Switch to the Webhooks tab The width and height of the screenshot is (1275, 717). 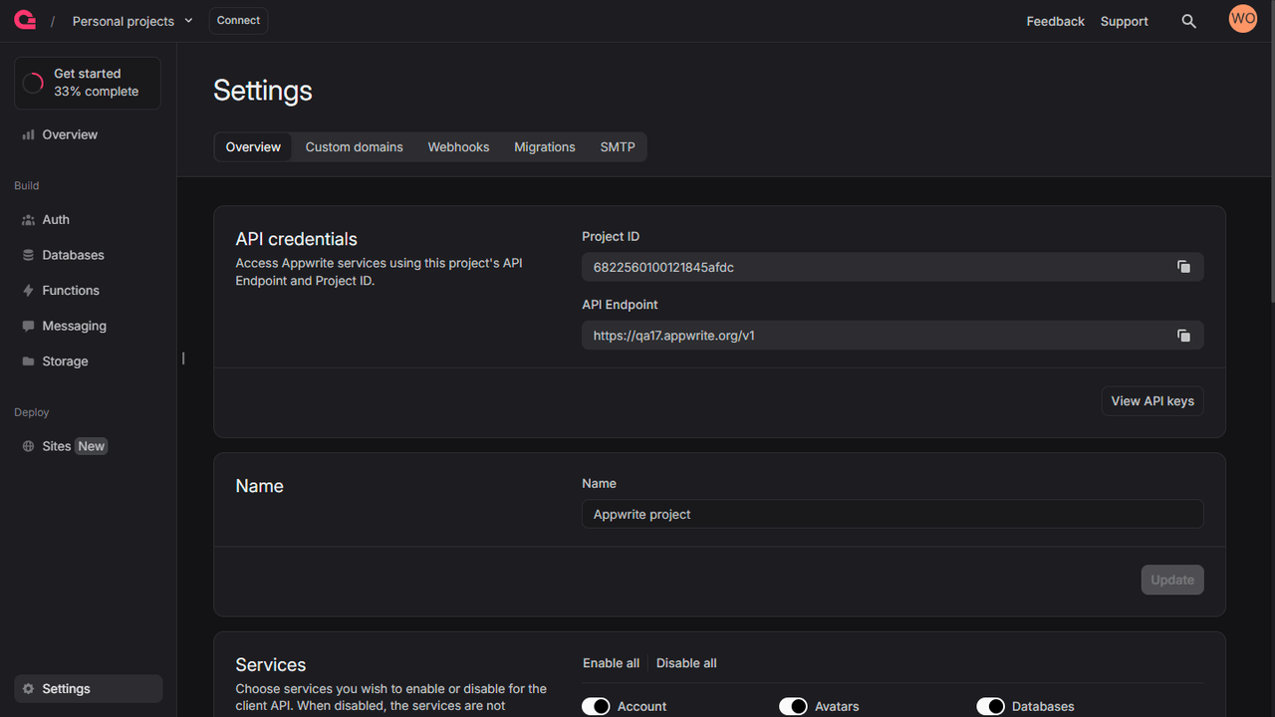tap(458, 146)
